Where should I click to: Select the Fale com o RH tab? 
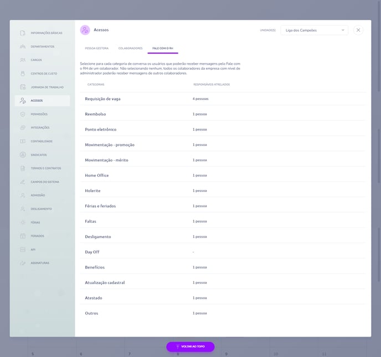point(163,48)
